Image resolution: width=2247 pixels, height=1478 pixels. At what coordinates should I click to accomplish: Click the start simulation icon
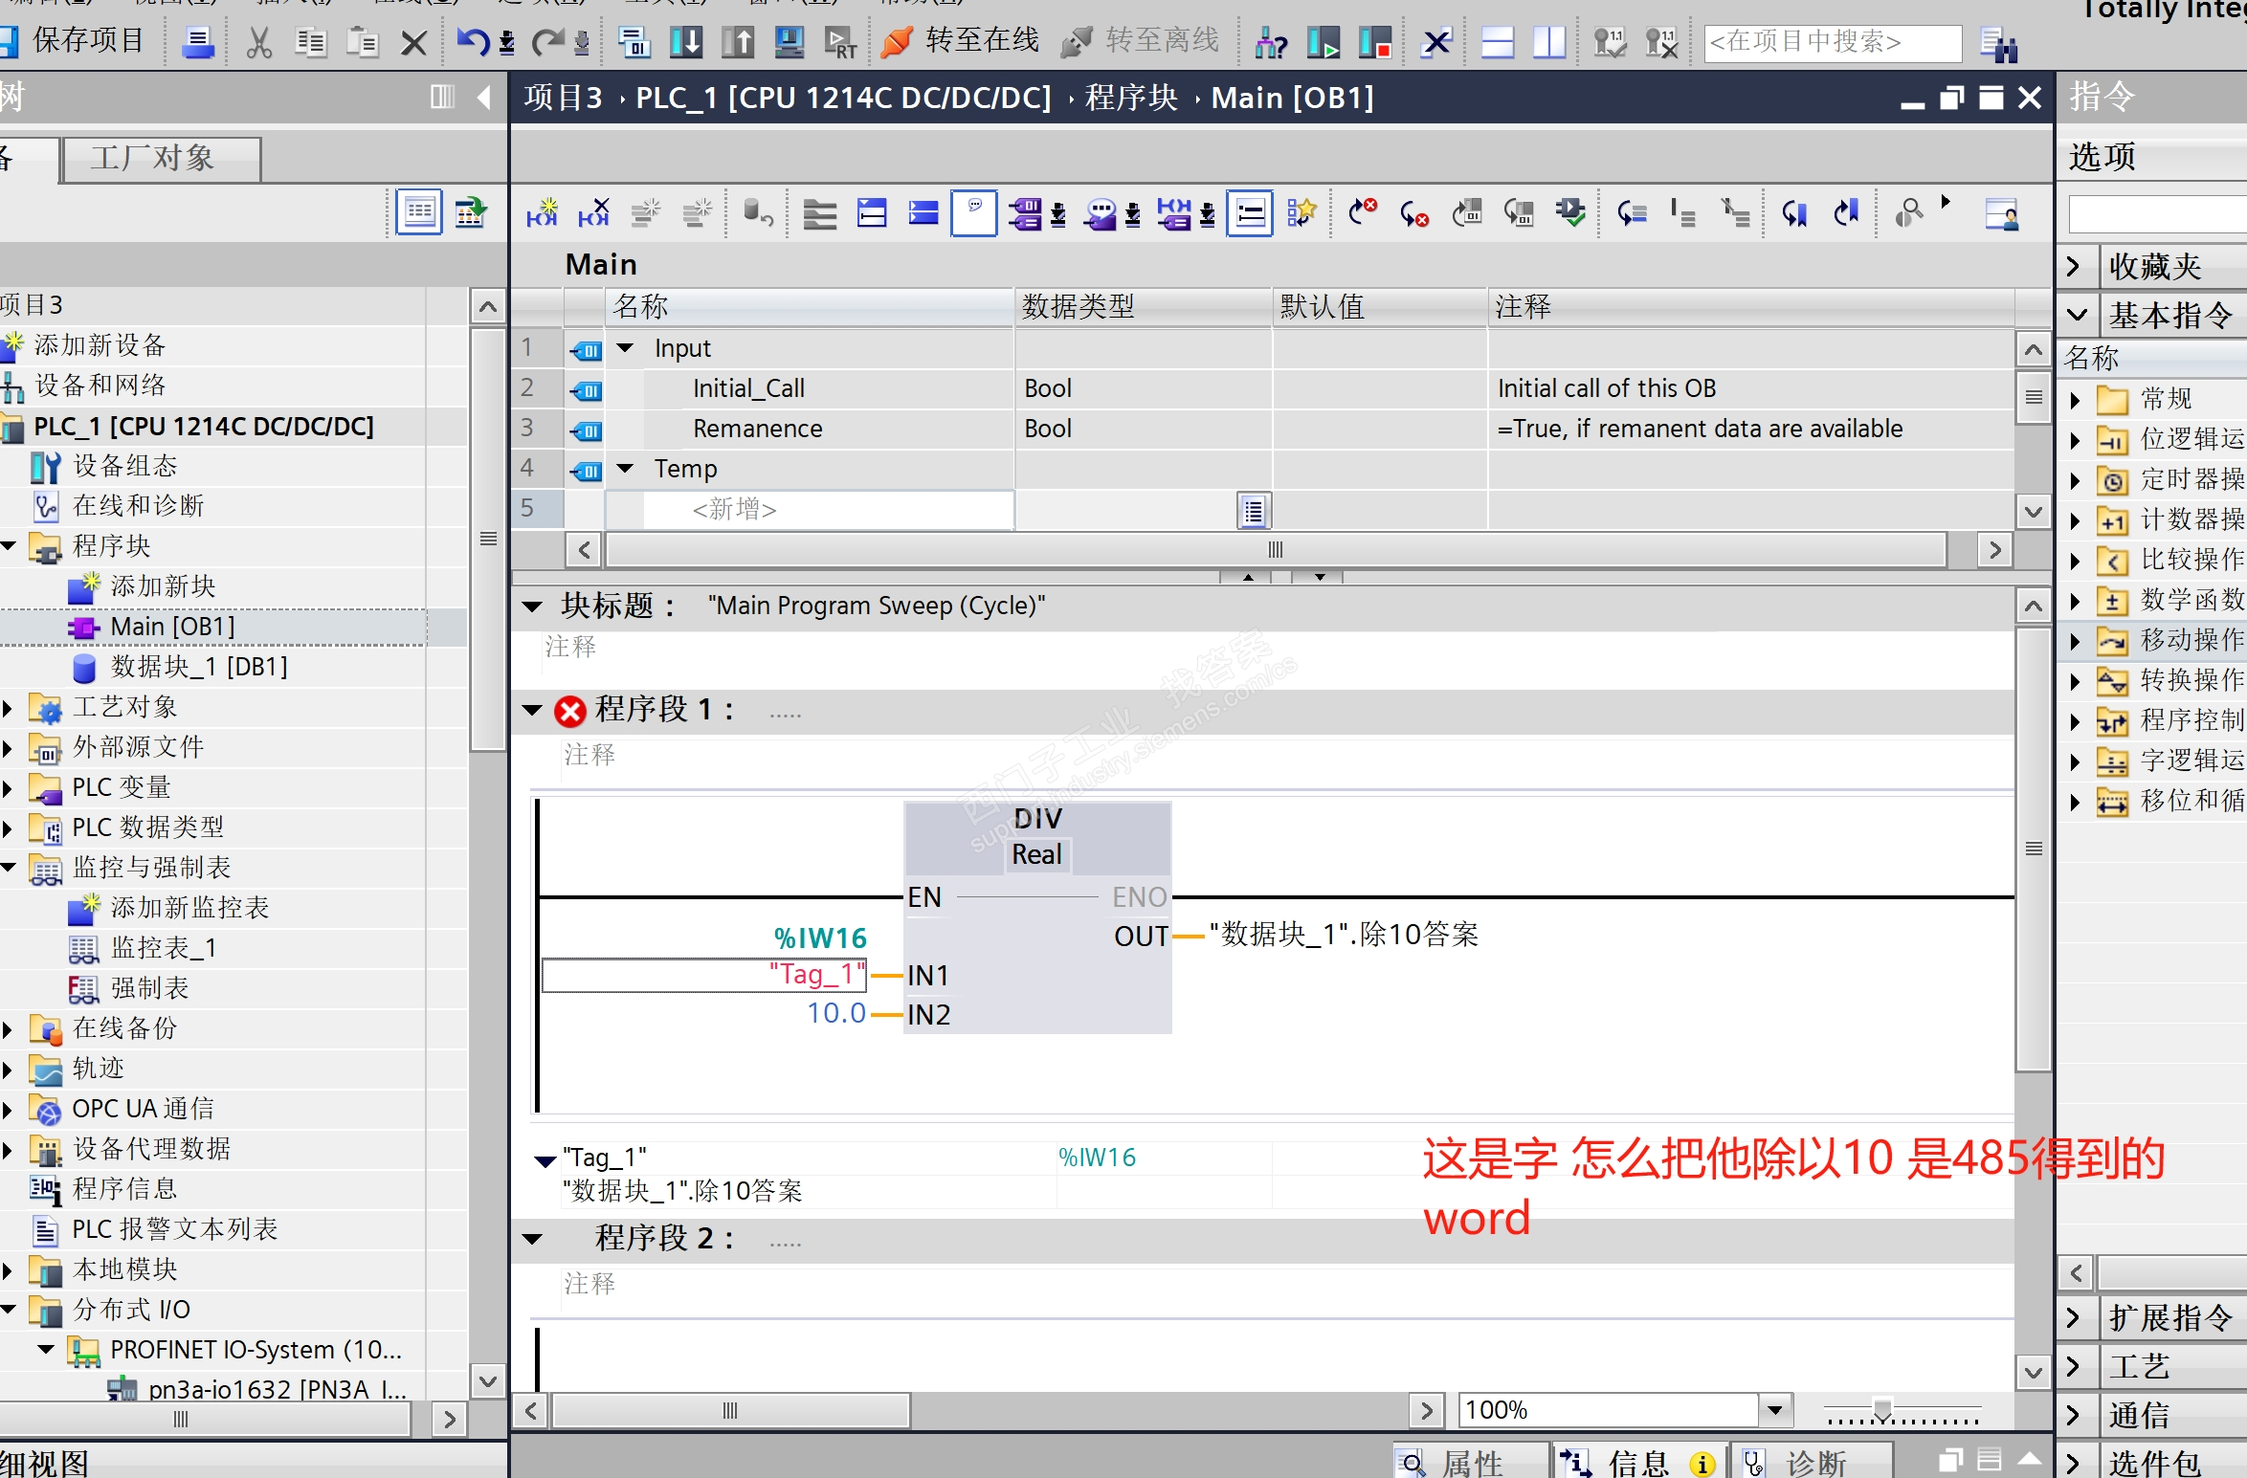tap(789, 41)
